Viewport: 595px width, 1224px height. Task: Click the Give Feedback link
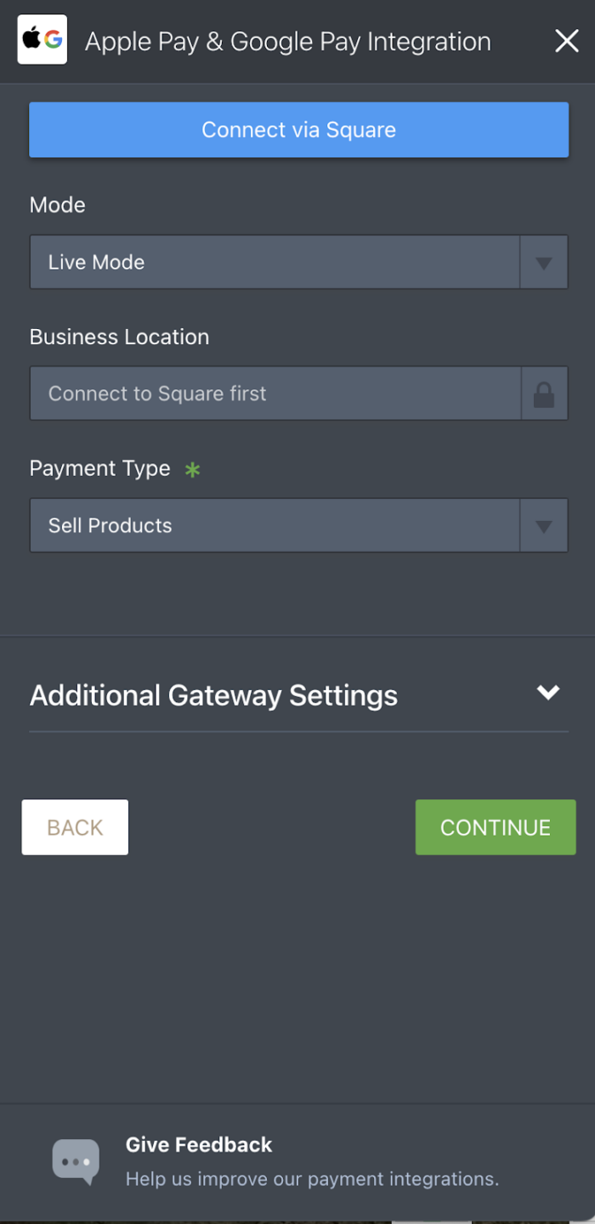tap(198, 1144)
